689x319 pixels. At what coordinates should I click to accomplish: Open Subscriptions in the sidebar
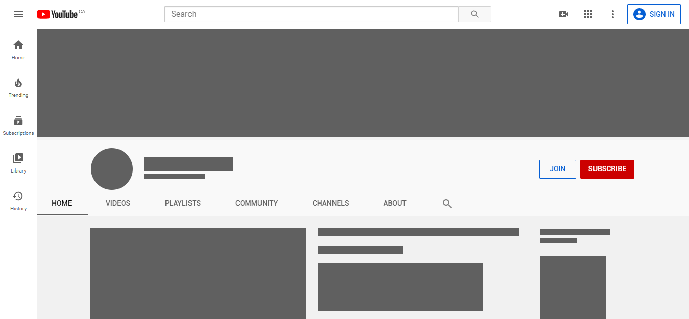18,126
